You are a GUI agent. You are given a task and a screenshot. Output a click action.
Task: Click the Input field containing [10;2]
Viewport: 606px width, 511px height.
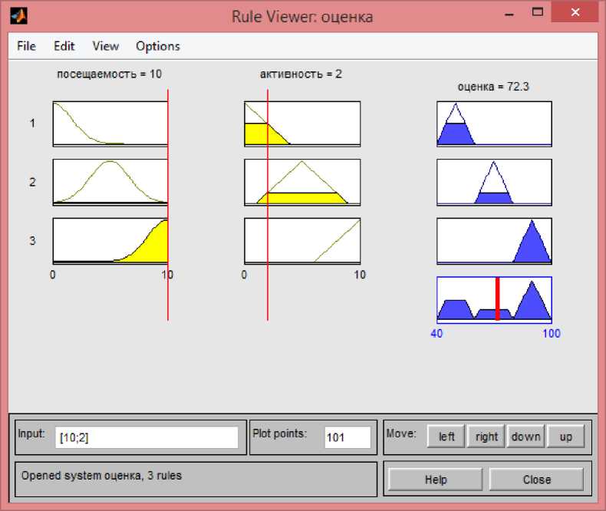[147, 437]
